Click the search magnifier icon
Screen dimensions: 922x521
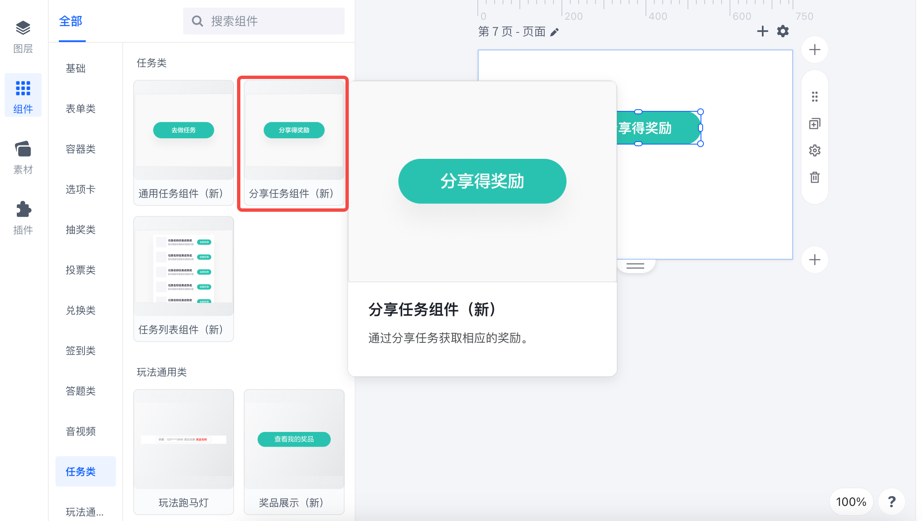[197, 21]
